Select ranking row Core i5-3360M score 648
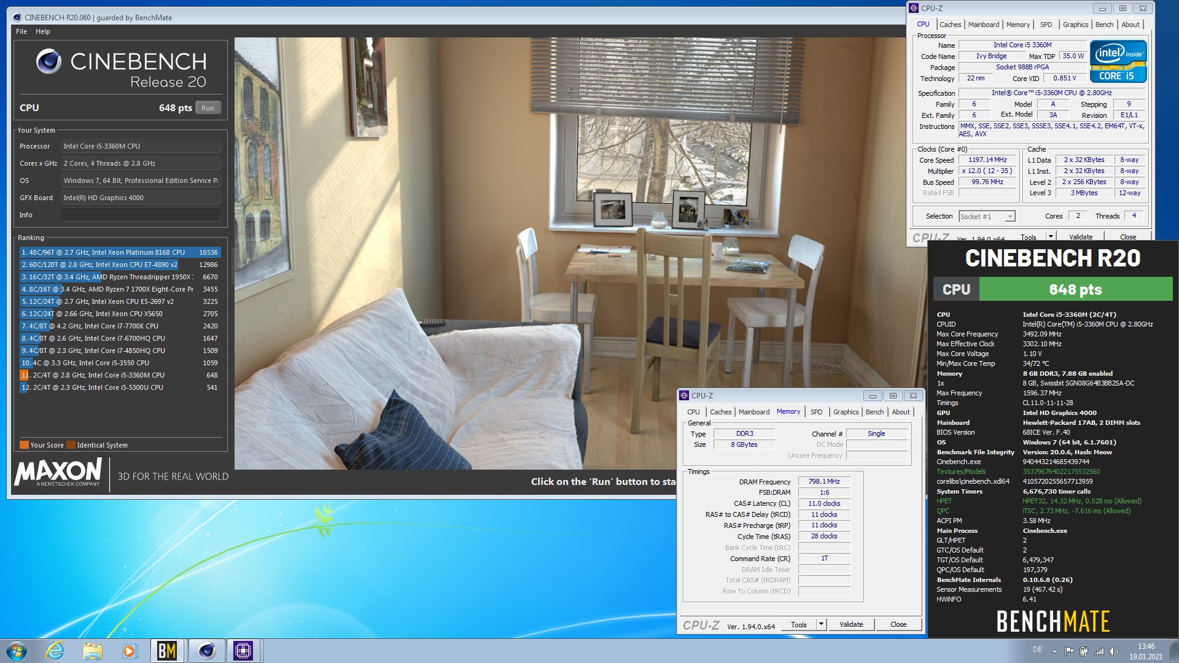The width and height of the screenshot is (1179, 663). coord(119,375)
